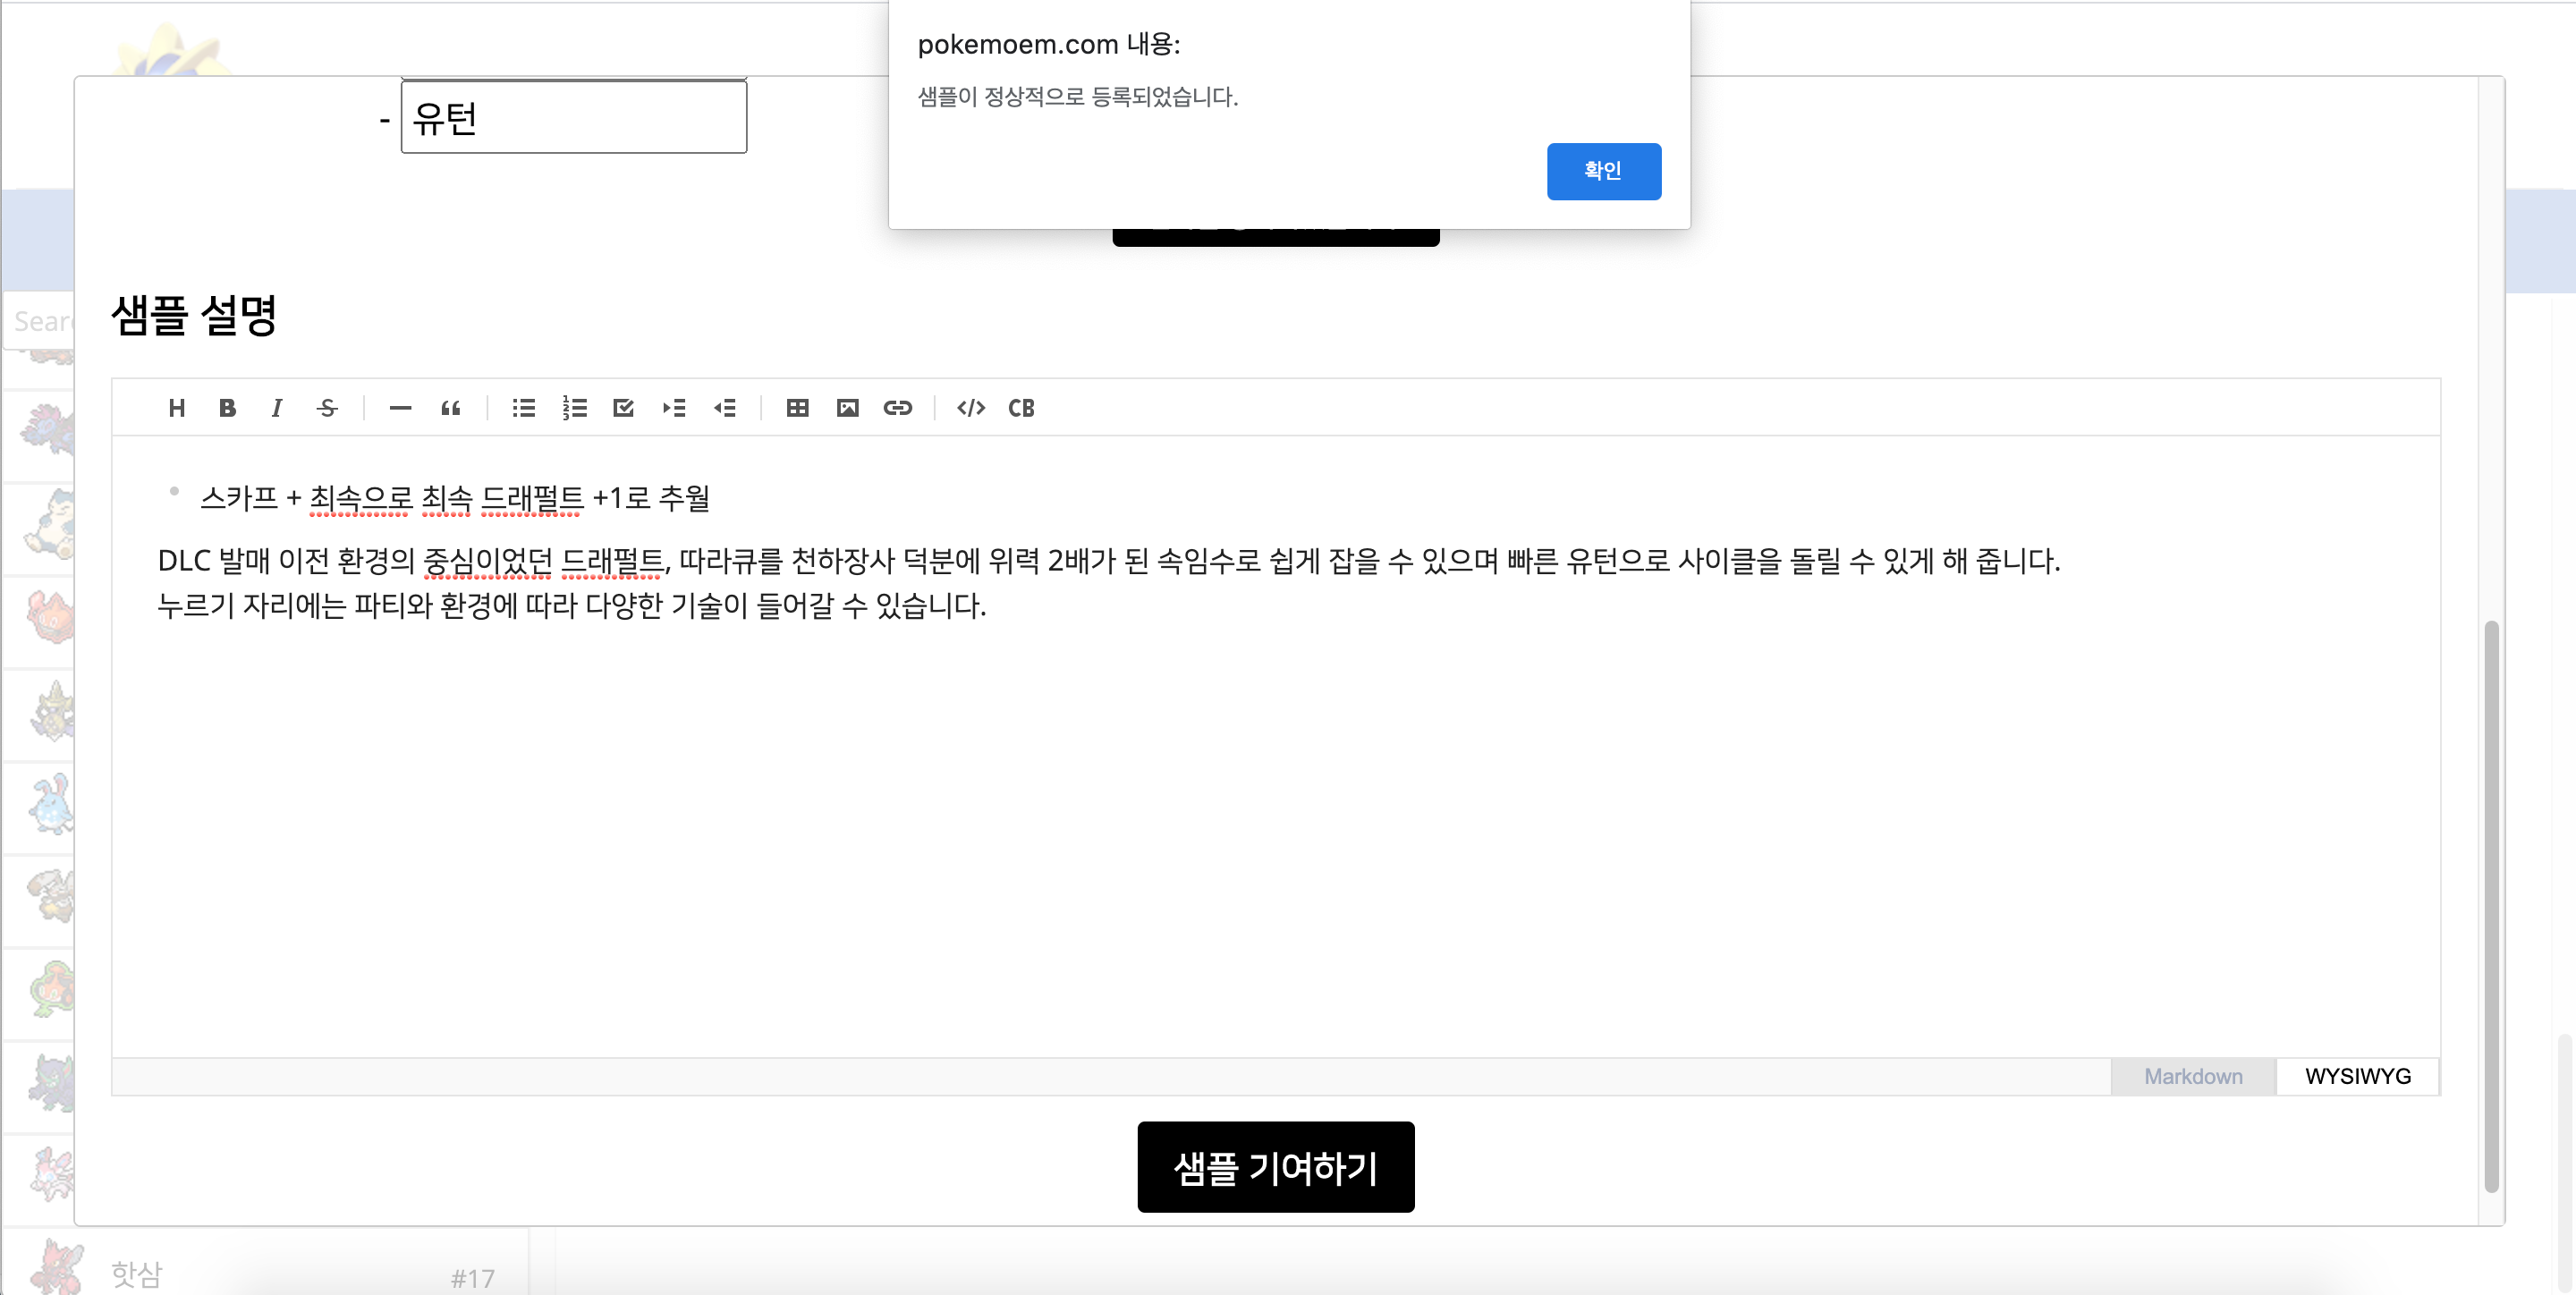Insert a table via toolbar
Viewport: 2576px width, 1295px height.
point(797,408)
